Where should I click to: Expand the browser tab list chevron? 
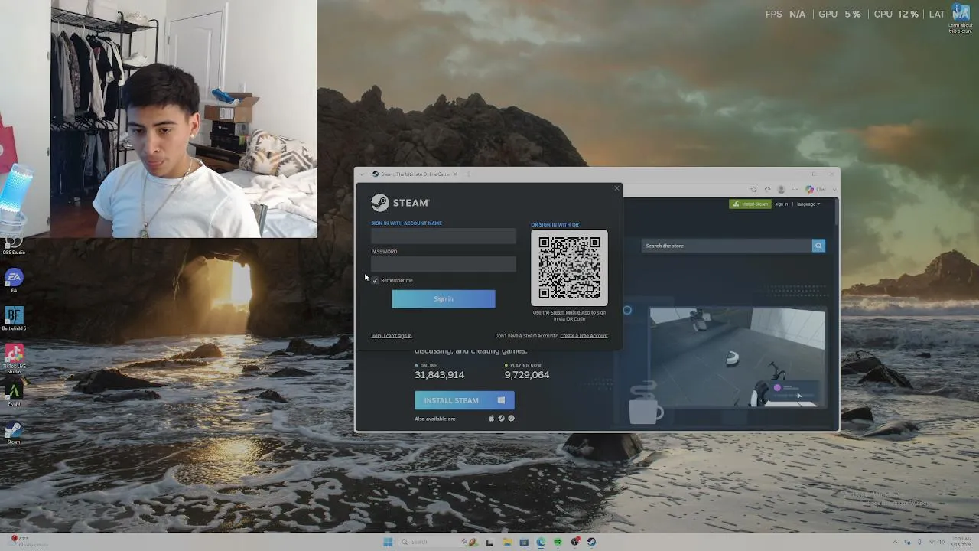(x=362, y=174)
